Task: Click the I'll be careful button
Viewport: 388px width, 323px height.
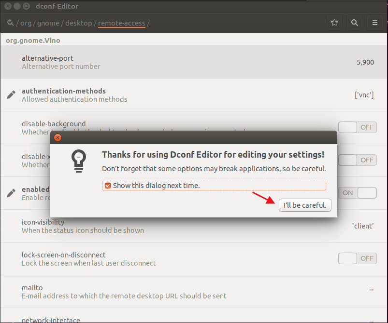Action: (305, 205)
